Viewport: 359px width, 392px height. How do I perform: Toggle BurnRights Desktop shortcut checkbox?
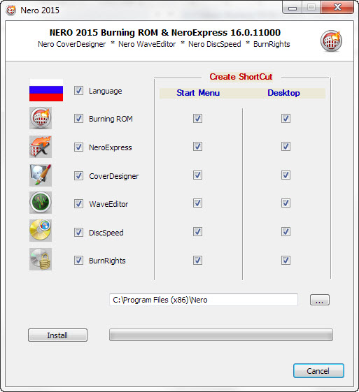(x=286, y=260)
